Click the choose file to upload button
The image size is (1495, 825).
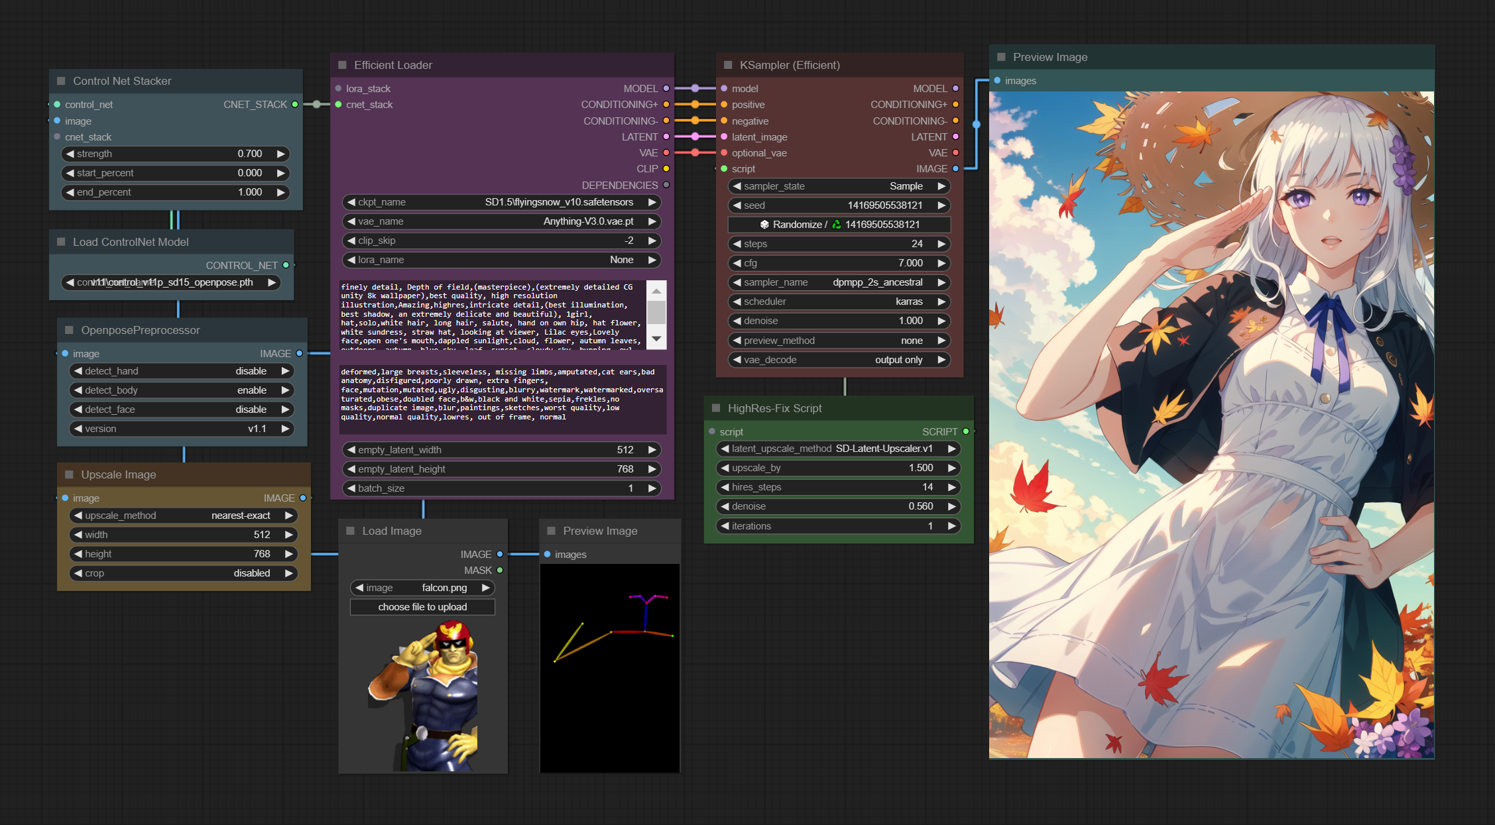[x=422, y=607]
